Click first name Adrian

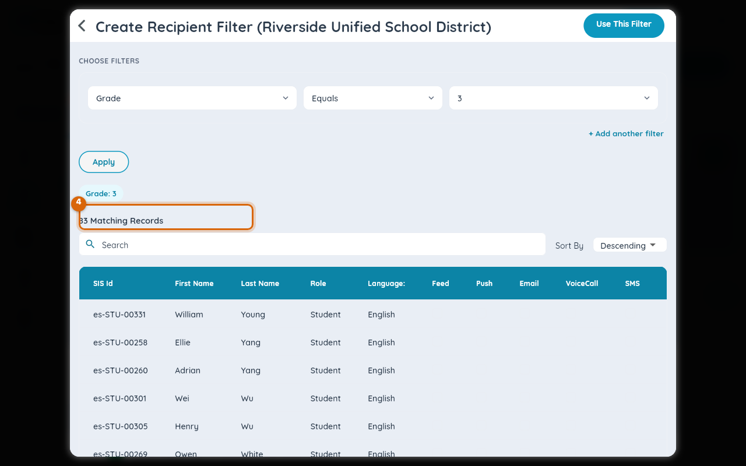coord(188,370)
